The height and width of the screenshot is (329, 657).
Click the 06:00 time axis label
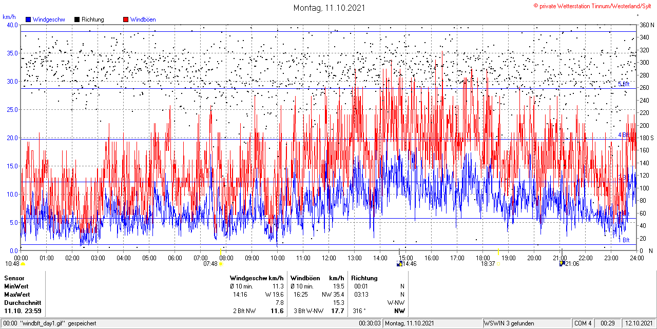[175, 258]
